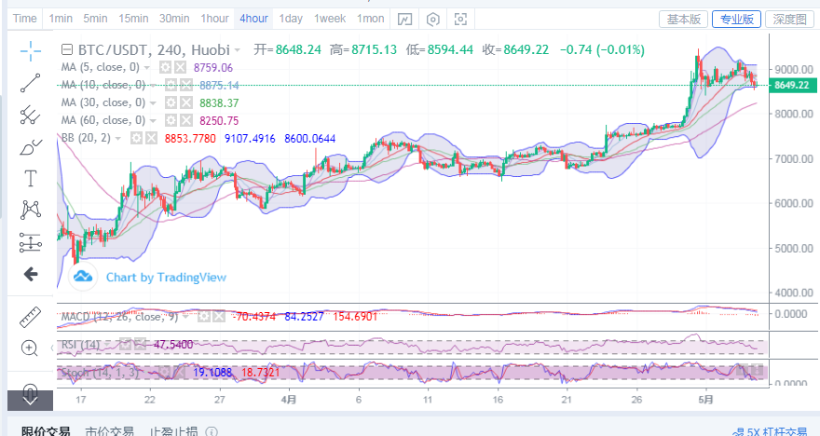820x436 pixels.
Task: Select the crosshair cursor tool
Action: (31, 51)
